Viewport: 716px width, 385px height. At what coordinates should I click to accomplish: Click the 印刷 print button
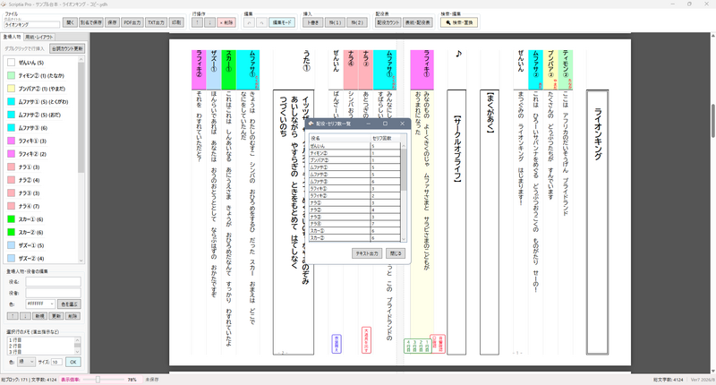click(x=176, y=22)
